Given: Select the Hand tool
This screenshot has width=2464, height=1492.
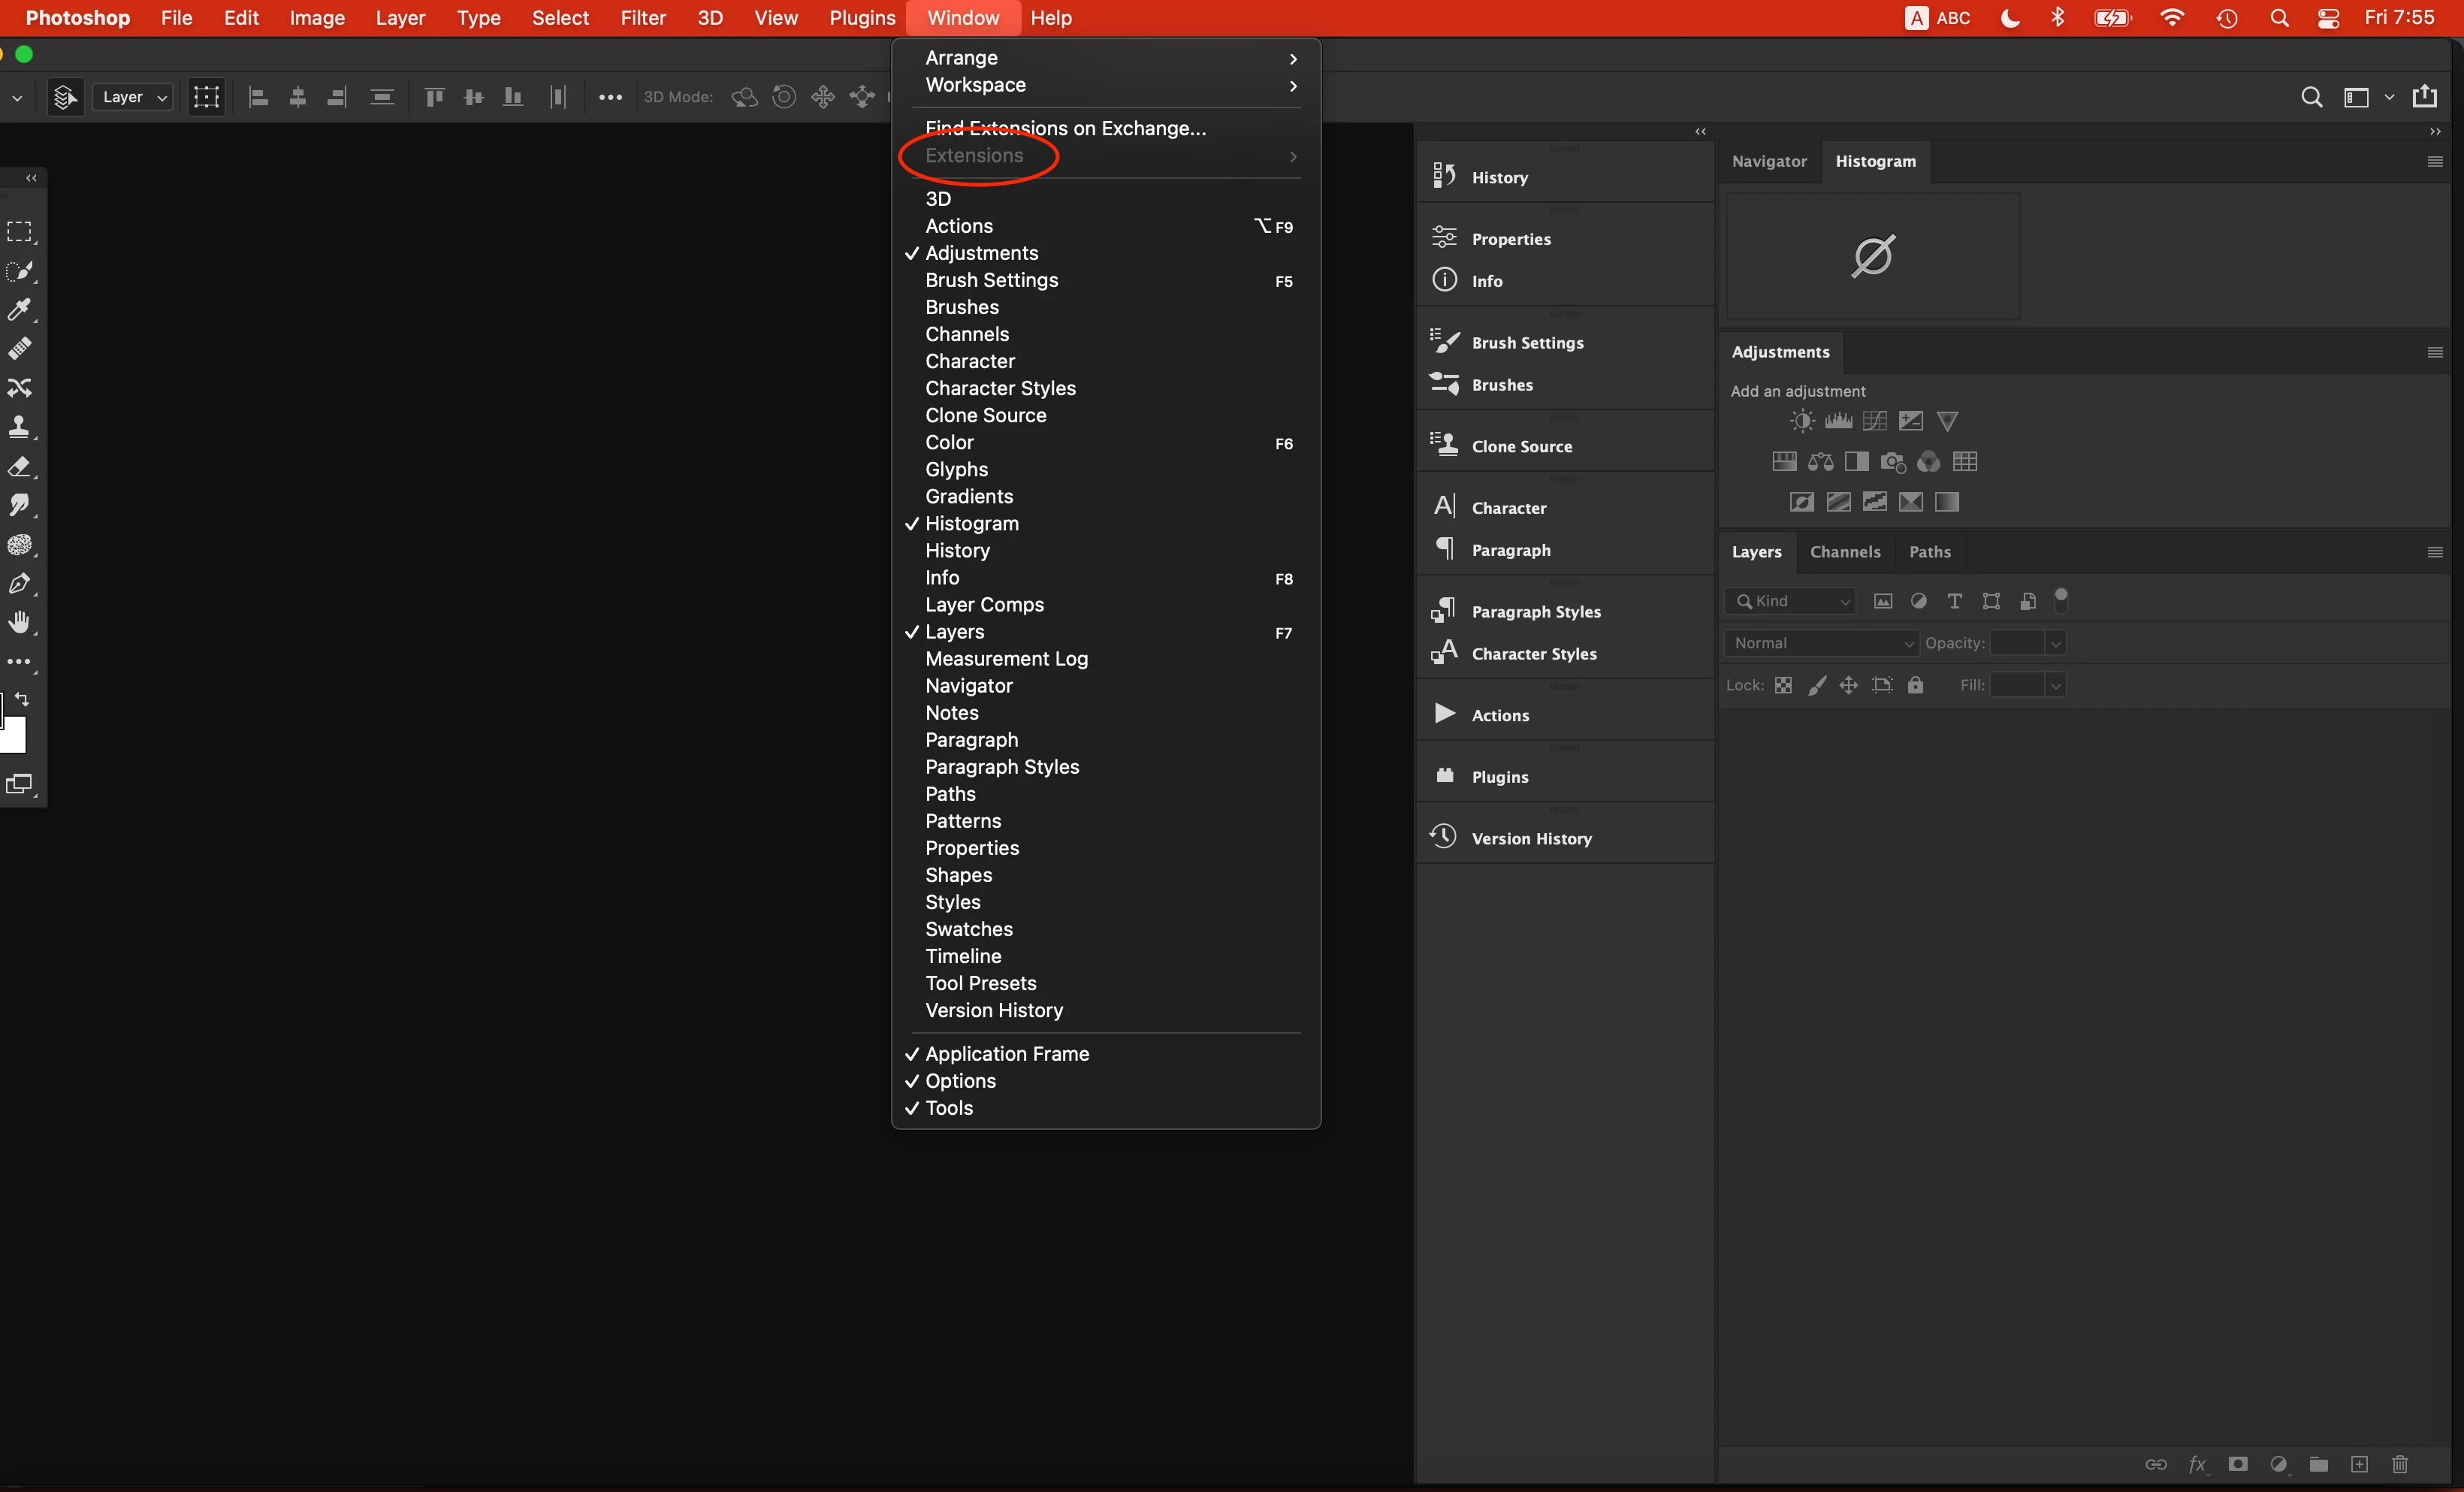Looking at the screenshot, I should click(19, 622).
